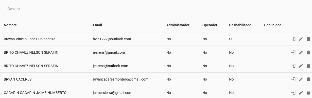Delete the jaimersierra@gmail.com user
Screen dimensions: 312x98
pyautogui.click(x=308, y=93)
